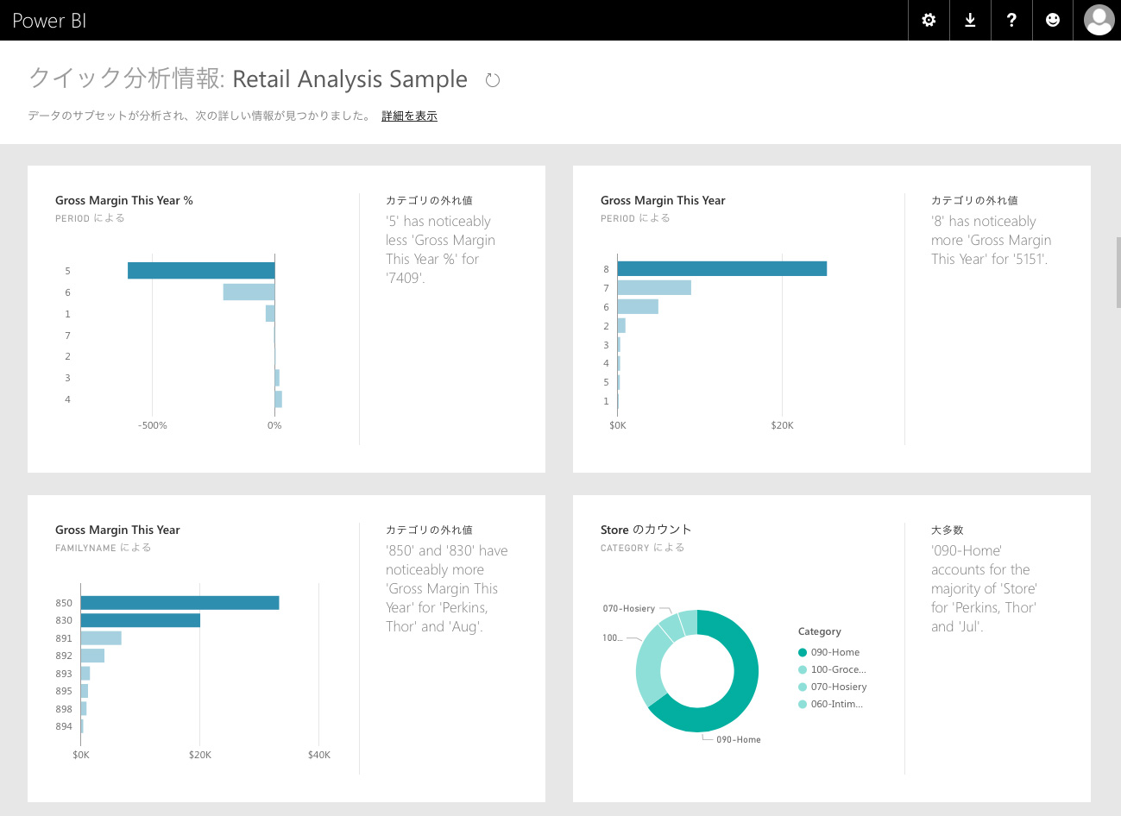Click the 'FAMILYNAME による' subtitle
1121x816 pixels.
[x=104, y=548]
